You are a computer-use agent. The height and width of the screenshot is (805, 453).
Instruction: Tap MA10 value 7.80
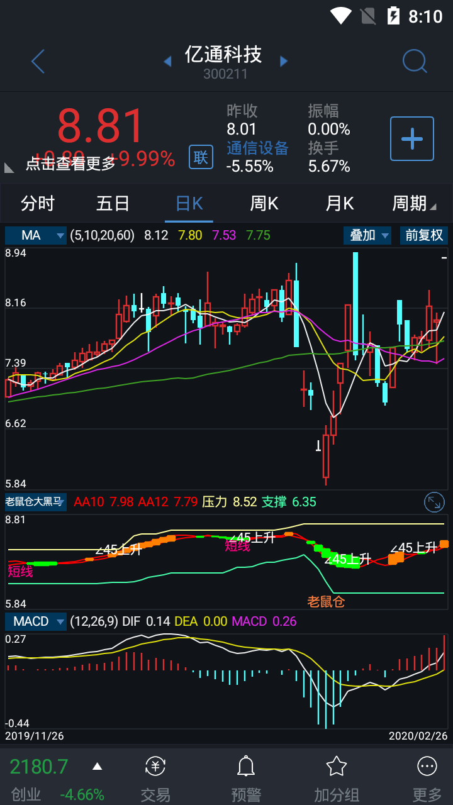coord(191,235)
